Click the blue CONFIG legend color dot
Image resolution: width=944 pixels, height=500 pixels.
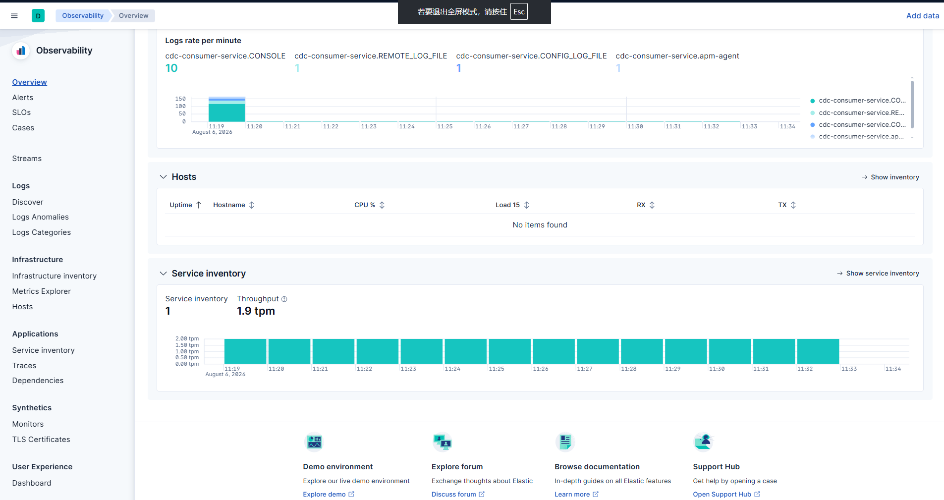[813, 125]
